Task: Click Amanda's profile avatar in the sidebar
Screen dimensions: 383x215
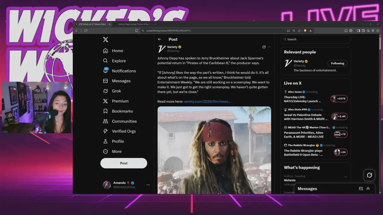Action: tap(107, 185)
